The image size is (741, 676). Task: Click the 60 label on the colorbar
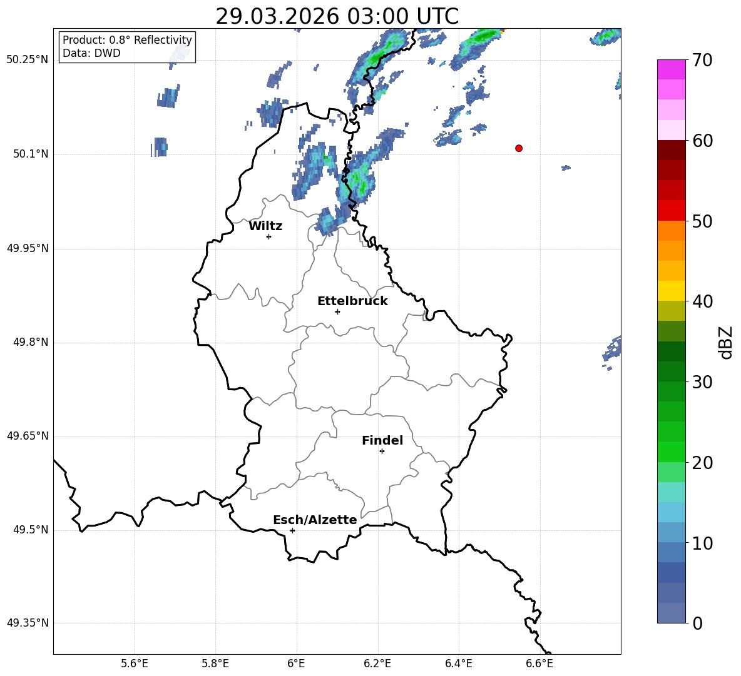tap(702, 141)
